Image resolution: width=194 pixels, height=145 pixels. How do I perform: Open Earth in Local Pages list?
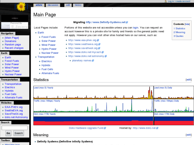point(41,33)
